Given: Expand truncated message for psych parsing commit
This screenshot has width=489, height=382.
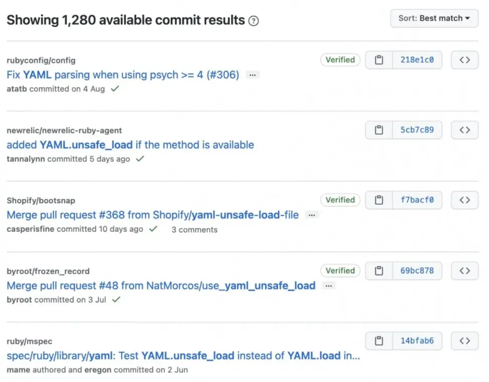Looking at the screenshot, I should point(252,75).
